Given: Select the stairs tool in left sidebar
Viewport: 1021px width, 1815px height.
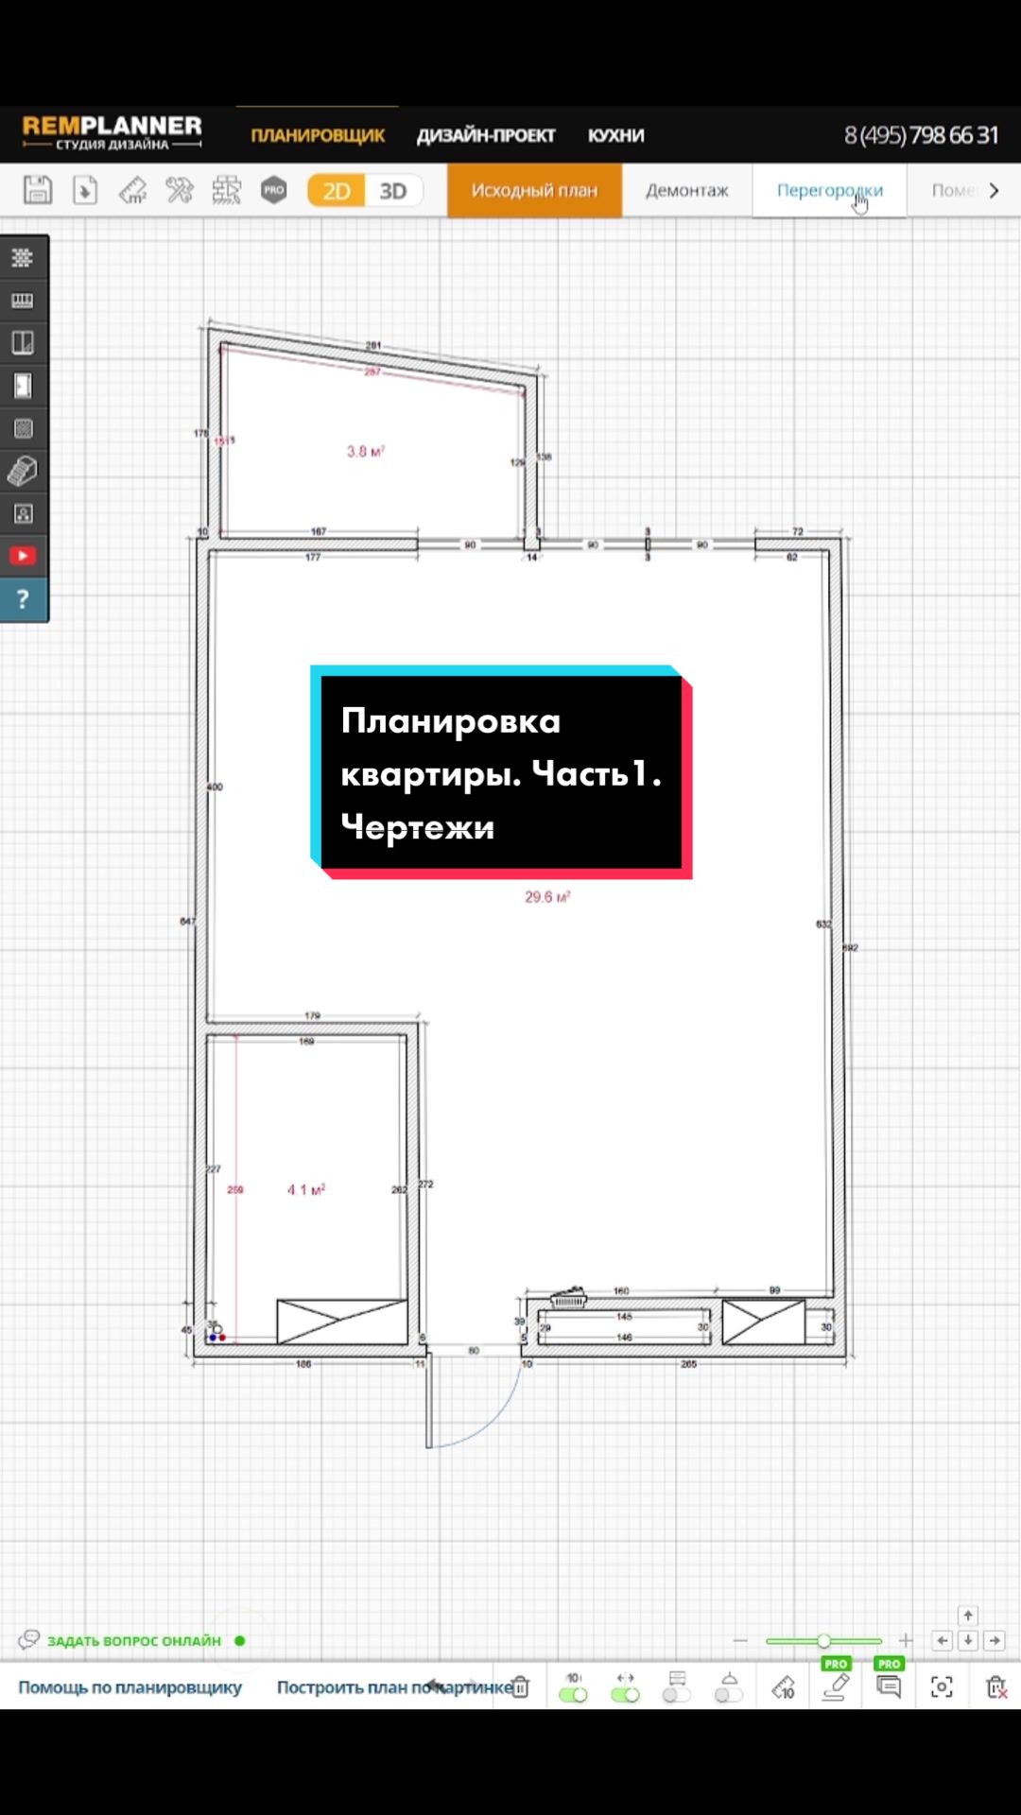Looking at the screenshot, I should [x=23, y=471].
